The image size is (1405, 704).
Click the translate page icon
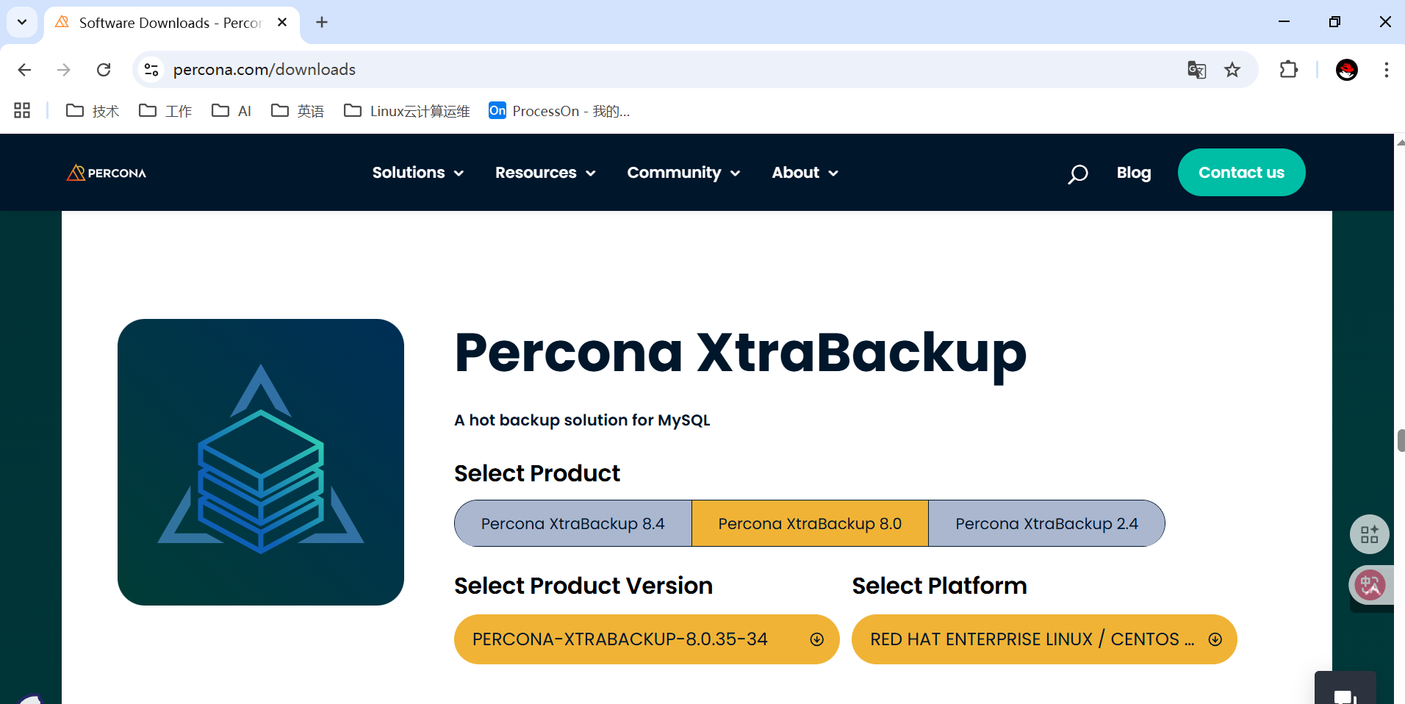(x=1196, y=70)
